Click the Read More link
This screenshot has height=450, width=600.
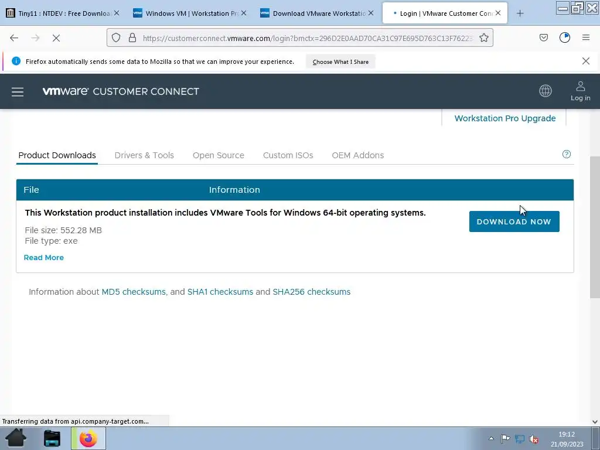(x=43, y=258)
